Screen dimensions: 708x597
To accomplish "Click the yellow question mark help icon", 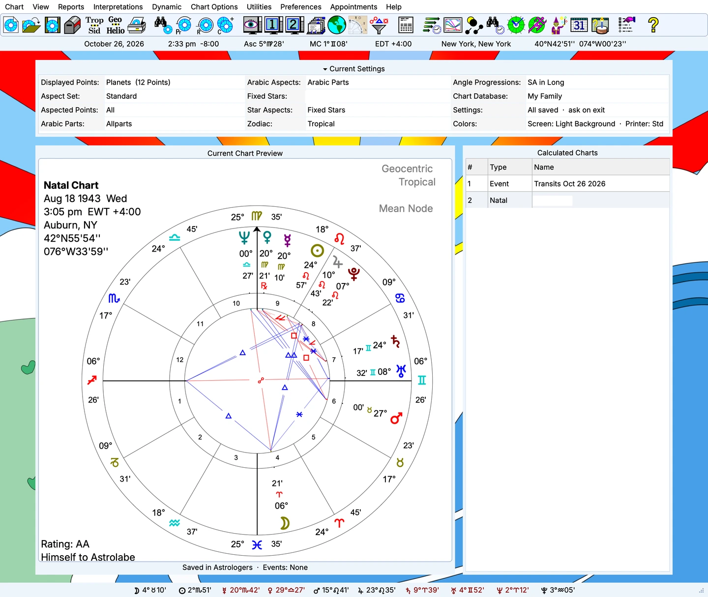I will [x=653, y=25].
